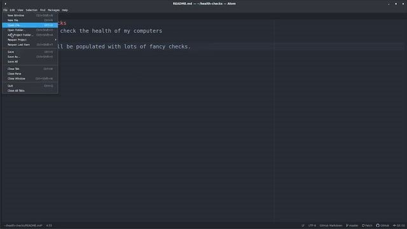Expand the Reopen Project submenu

tap(30, 39)
